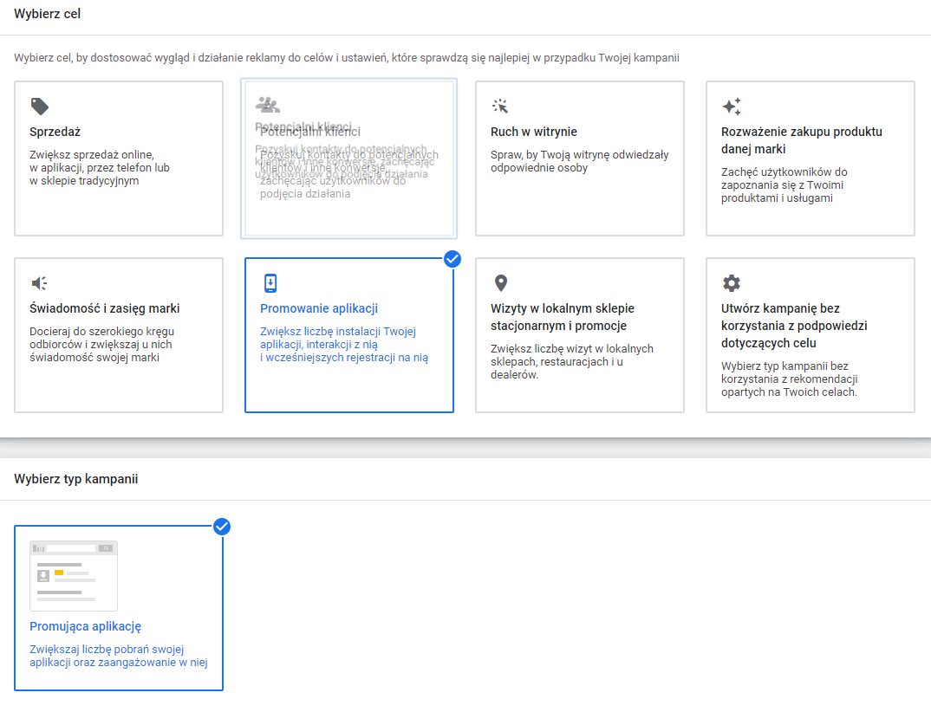Open the Potencjalni klienci goal card
The height and width of the screenshot is (712, 931).
pos(348,159)
